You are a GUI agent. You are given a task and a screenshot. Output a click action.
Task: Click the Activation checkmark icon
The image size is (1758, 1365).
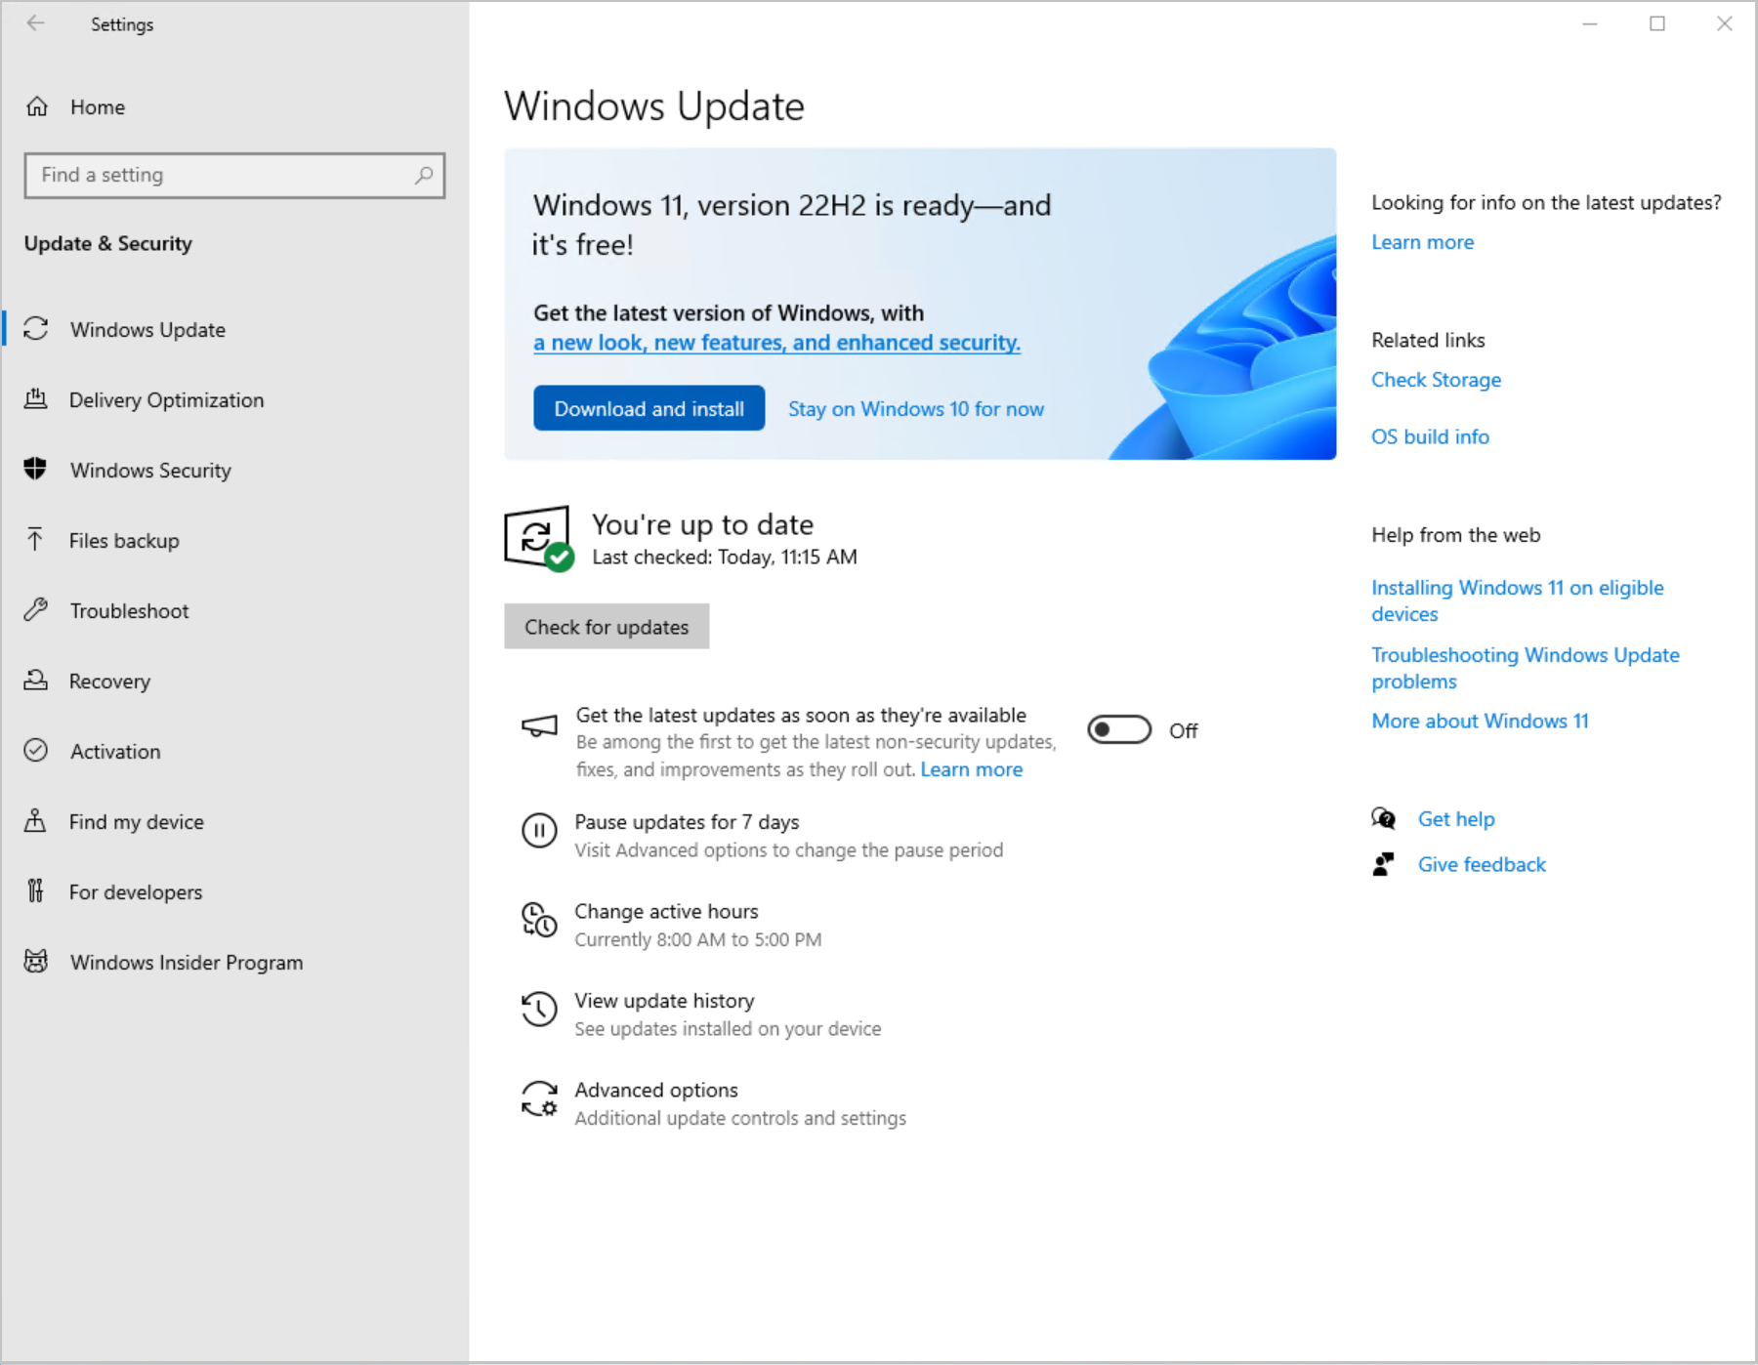36,751
